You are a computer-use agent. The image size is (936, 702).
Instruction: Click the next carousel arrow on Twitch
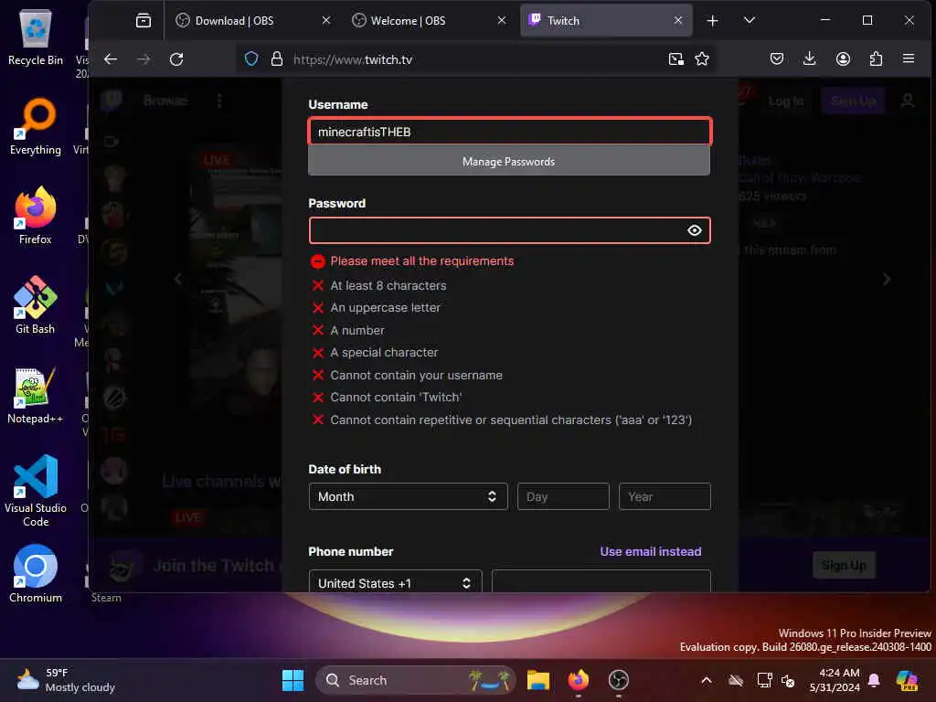[887, 279]
